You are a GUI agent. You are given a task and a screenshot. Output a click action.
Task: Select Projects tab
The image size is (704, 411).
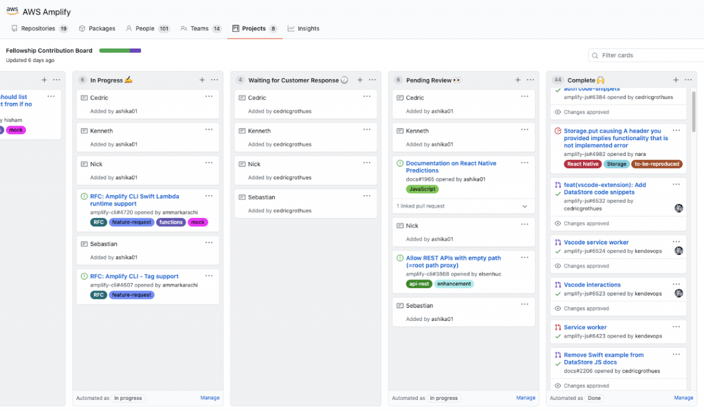pos(254,28)
